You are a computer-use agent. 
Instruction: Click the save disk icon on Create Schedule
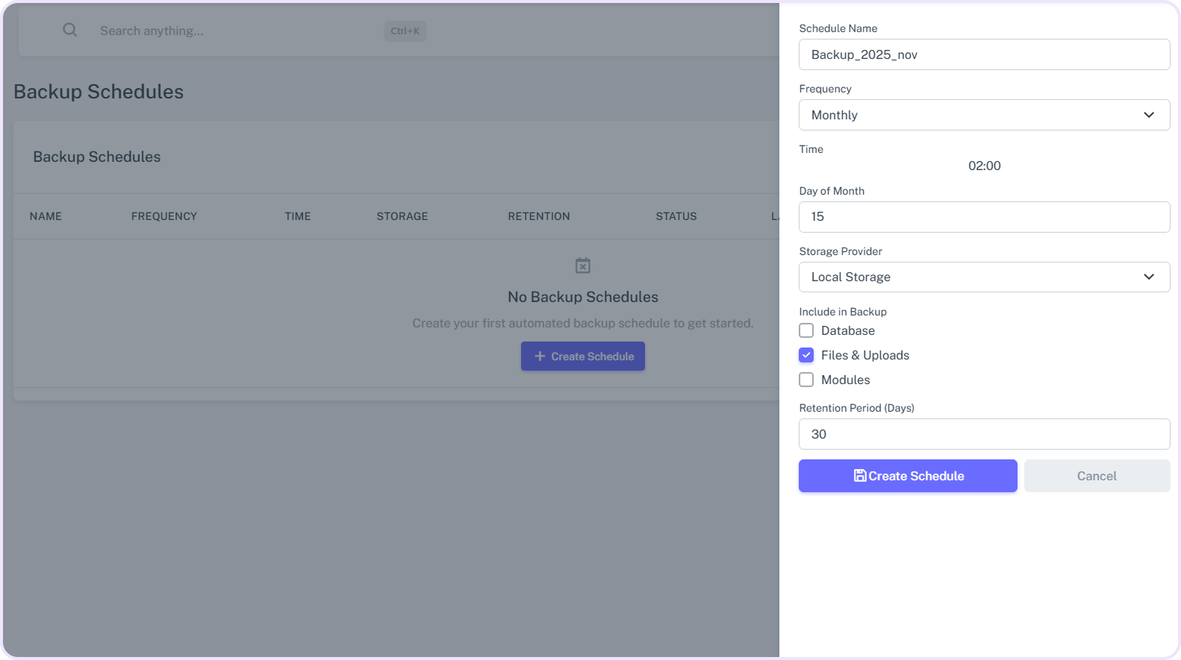point(860,476)
